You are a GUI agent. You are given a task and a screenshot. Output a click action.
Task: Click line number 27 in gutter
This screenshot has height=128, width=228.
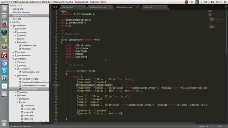click(x=56, y=85)
